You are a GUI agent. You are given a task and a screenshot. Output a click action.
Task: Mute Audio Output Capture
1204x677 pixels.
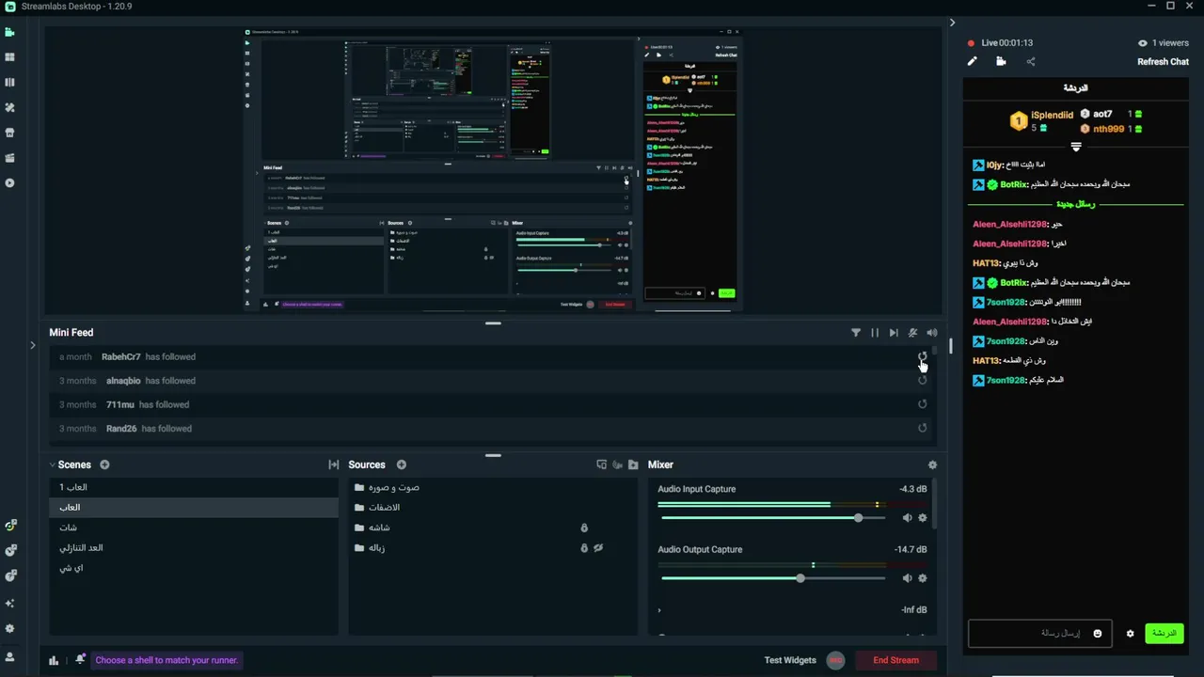[907, 578]
